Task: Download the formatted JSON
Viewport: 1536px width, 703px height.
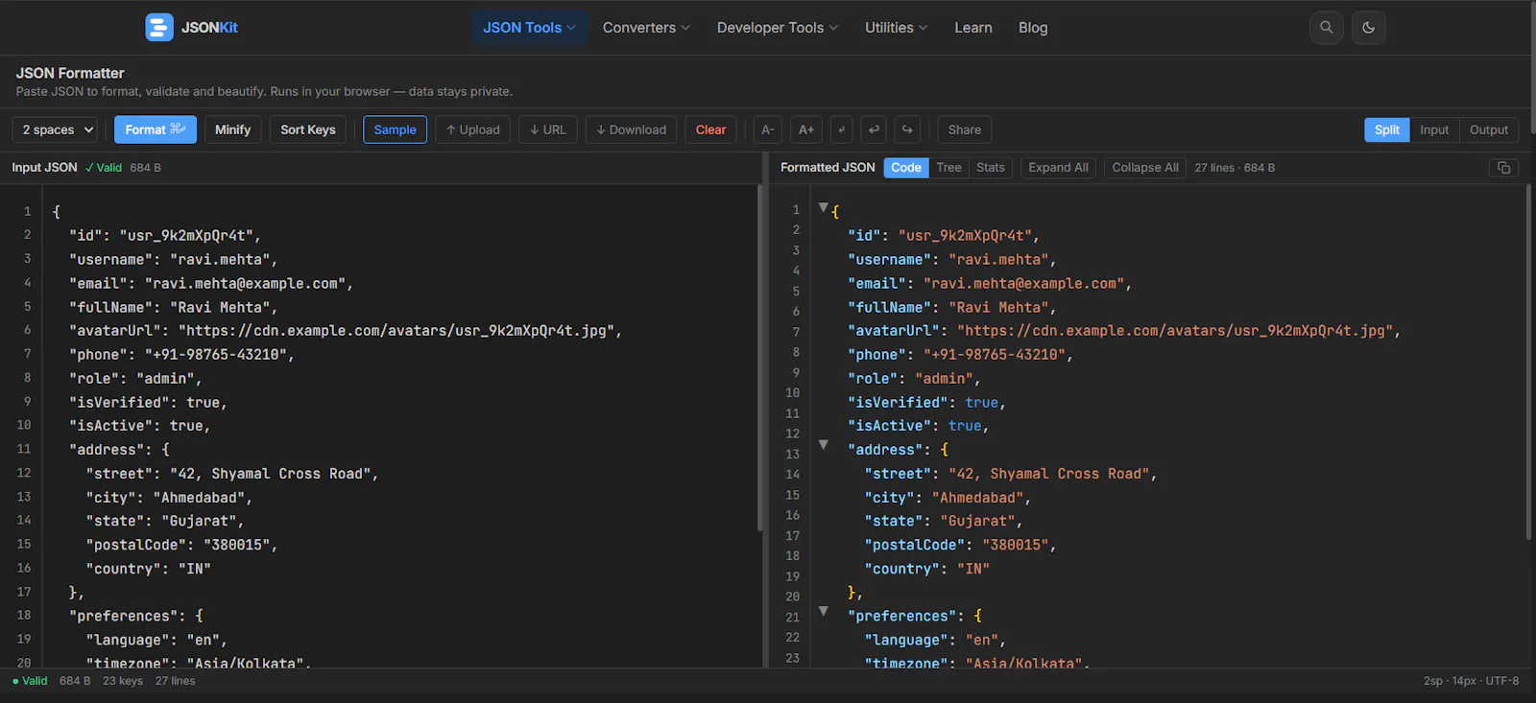Action: 631,129
